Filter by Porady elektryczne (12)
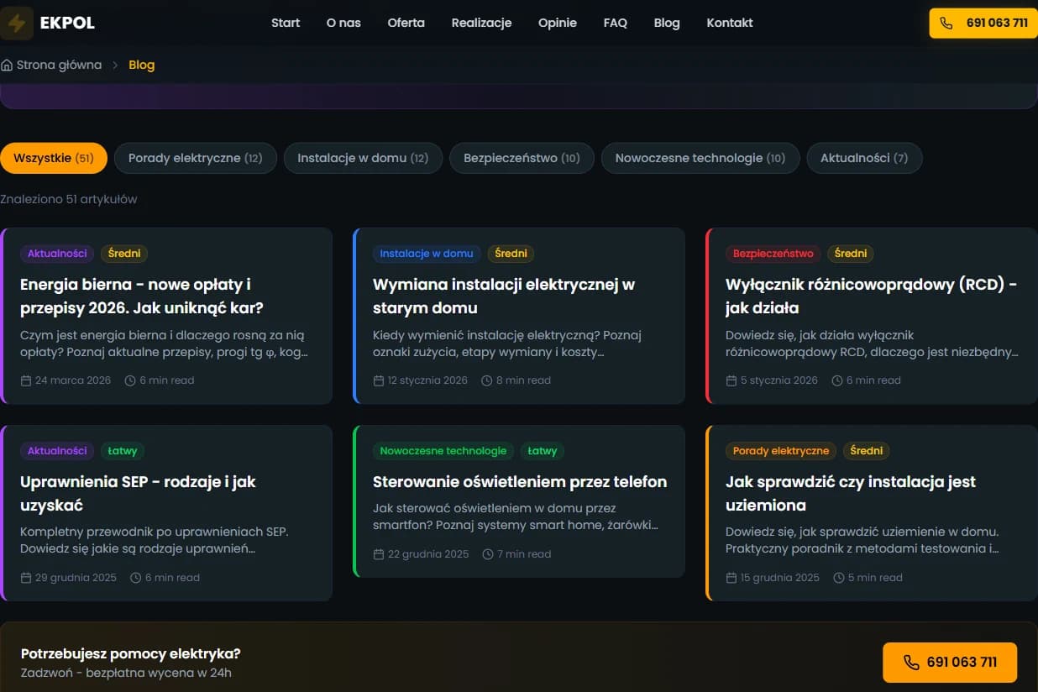1038x692 pixels. pyautogui.click(x=196, y=158)
